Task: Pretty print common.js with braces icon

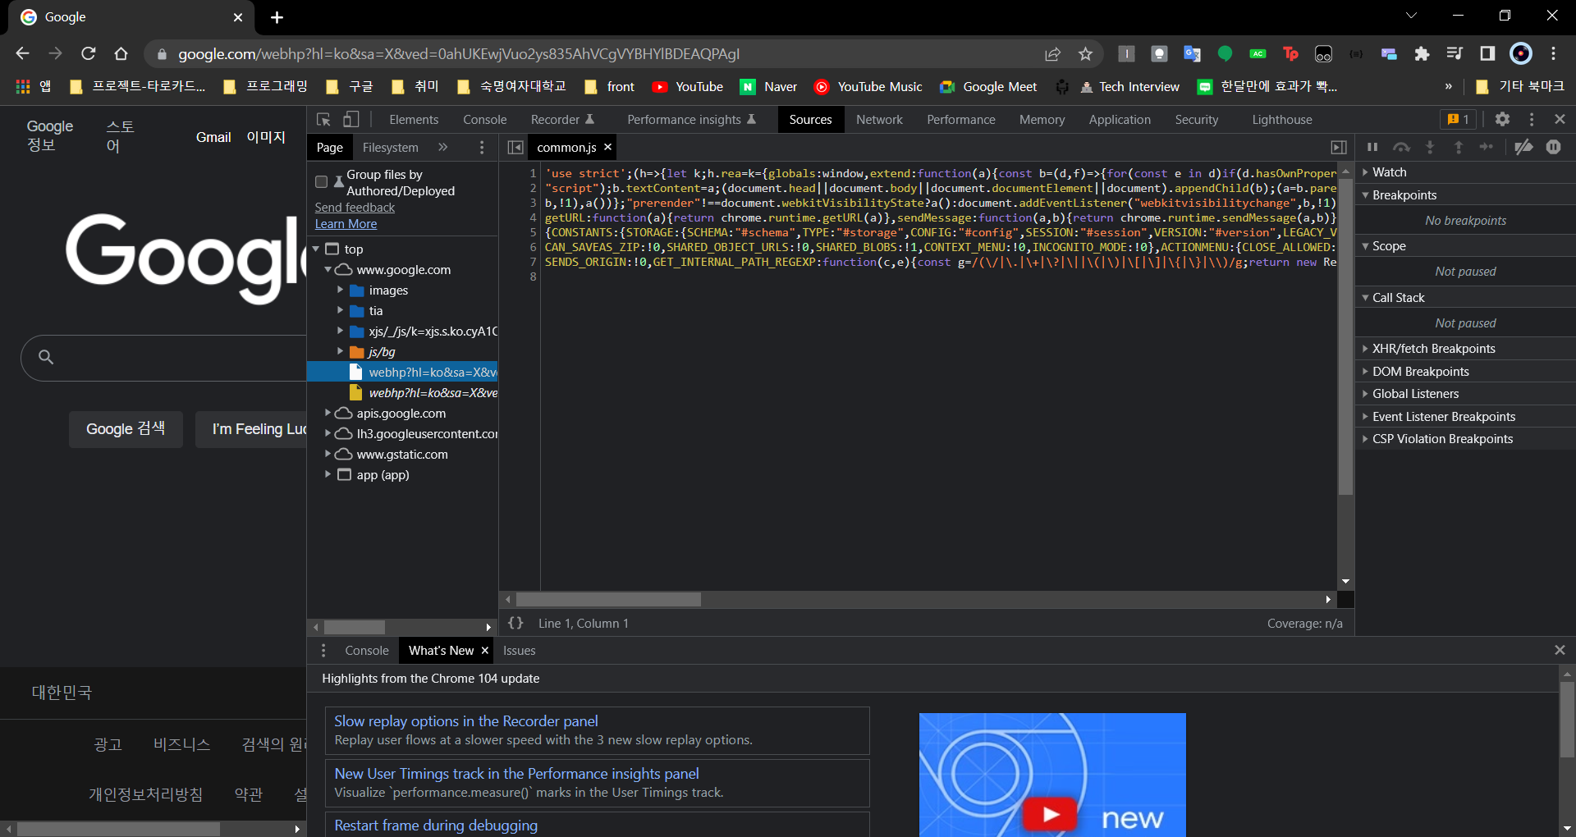Action: [x=515, y=624]
